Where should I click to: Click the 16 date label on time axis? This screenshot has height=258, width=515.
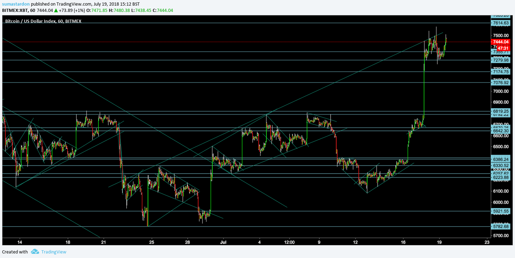click(403, 242)
